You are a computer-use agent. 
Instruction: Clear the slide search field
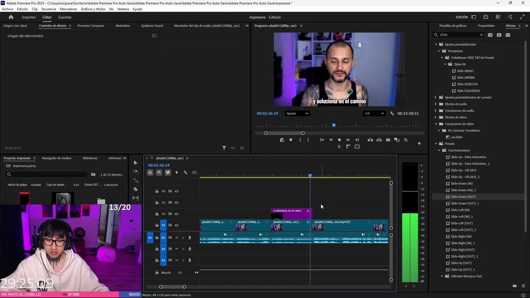481,35
